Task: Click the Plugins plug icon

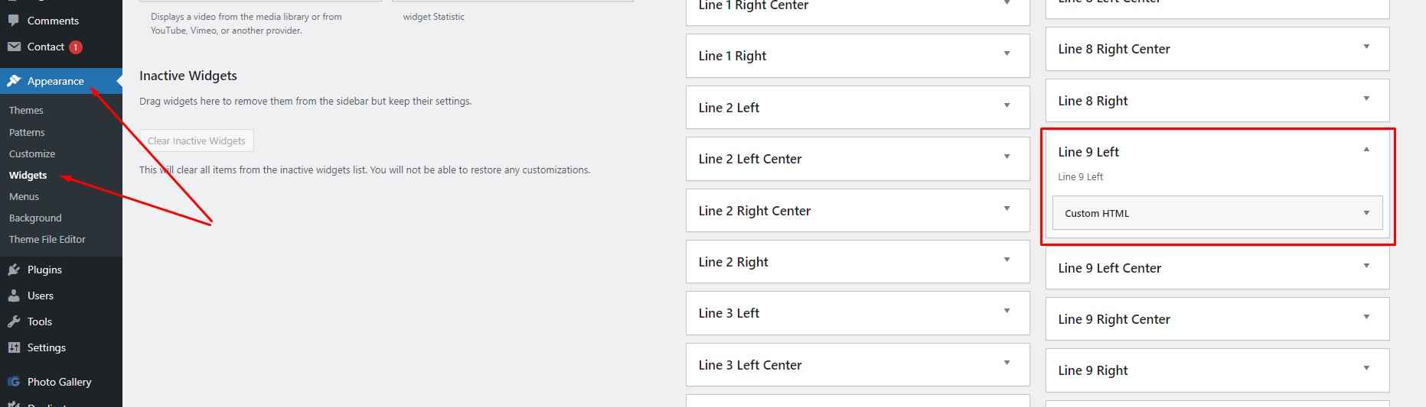Action: pyautogui.click(x=14, y=270)
